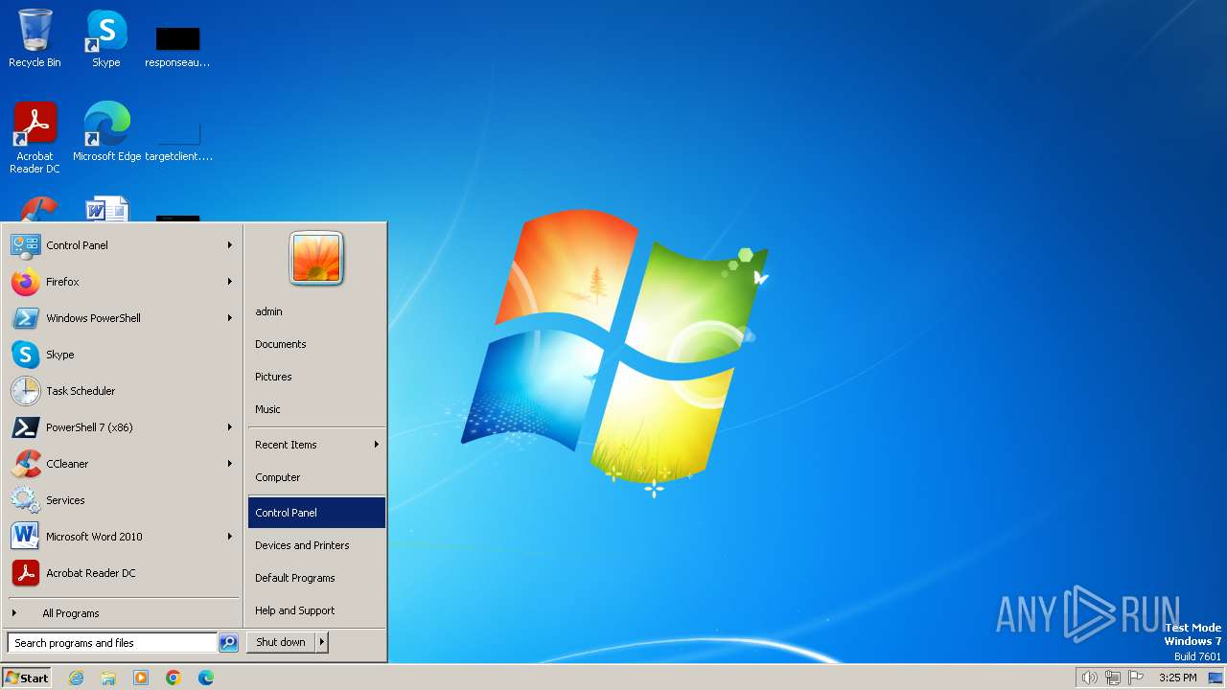
Task: Show All Programs list
Action: (x=123, y=613)
